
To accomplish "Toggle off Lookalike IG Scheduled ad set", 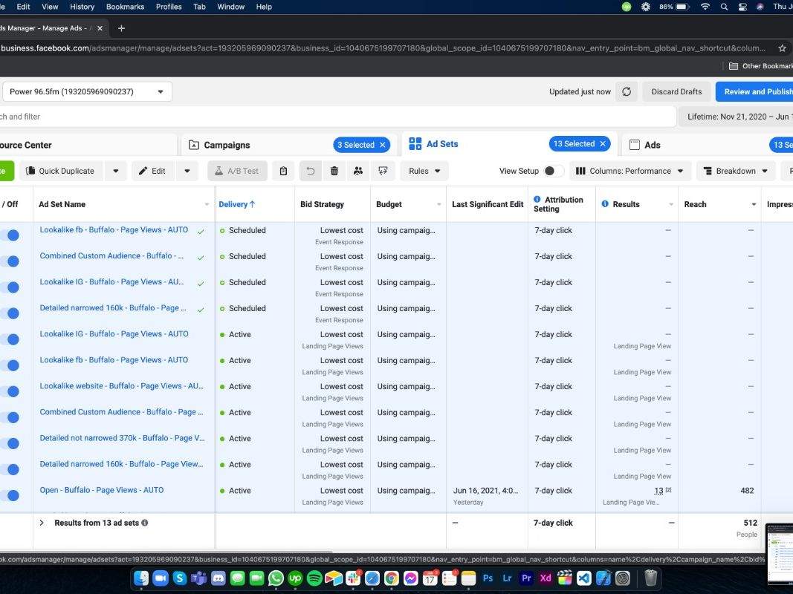I will pyautogui.click(x=10, y=287).
